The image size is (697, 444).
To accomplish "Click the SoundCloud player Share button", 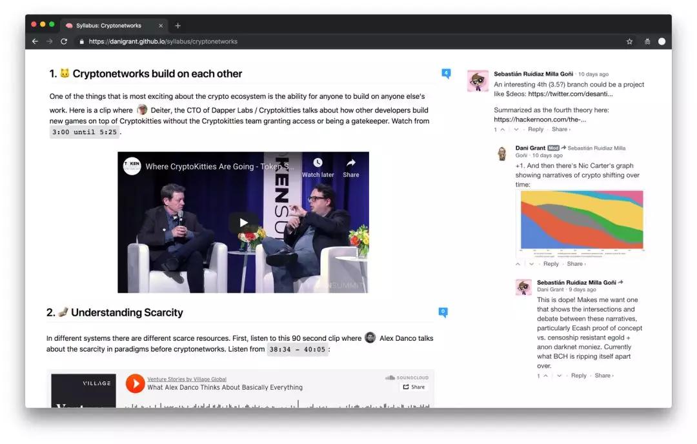I will [414, 387].
